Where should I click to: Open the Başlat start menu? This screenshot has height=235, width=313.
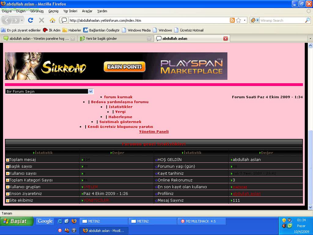[x=17, y=221]
